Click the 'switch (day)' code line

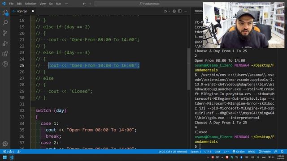[x=51, y=110]
